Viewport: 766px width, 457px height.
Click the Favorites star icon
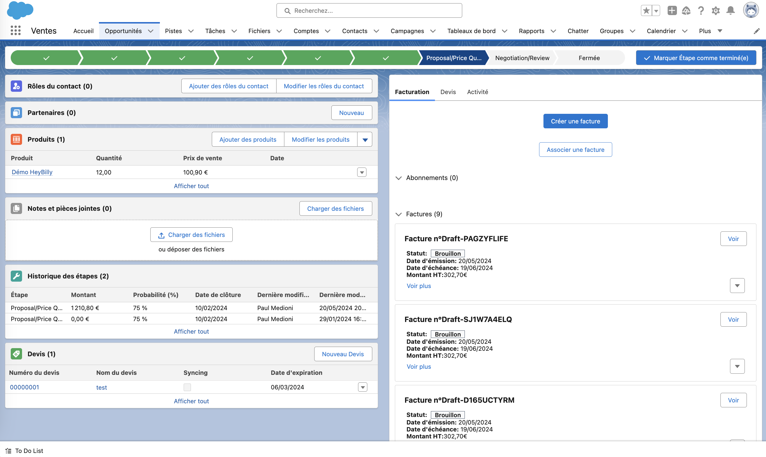coord(646,11)
